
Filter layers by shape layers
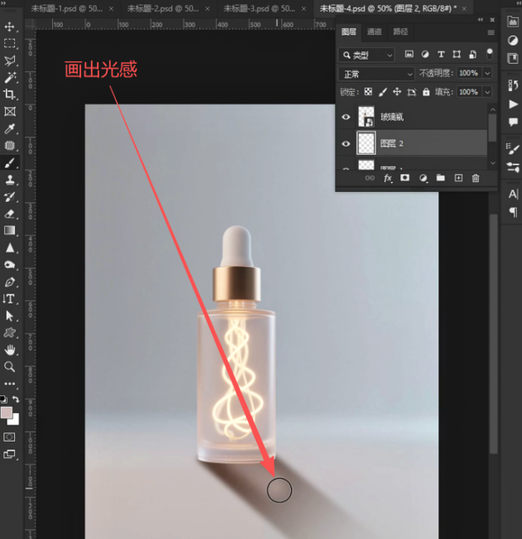(457, 54)
